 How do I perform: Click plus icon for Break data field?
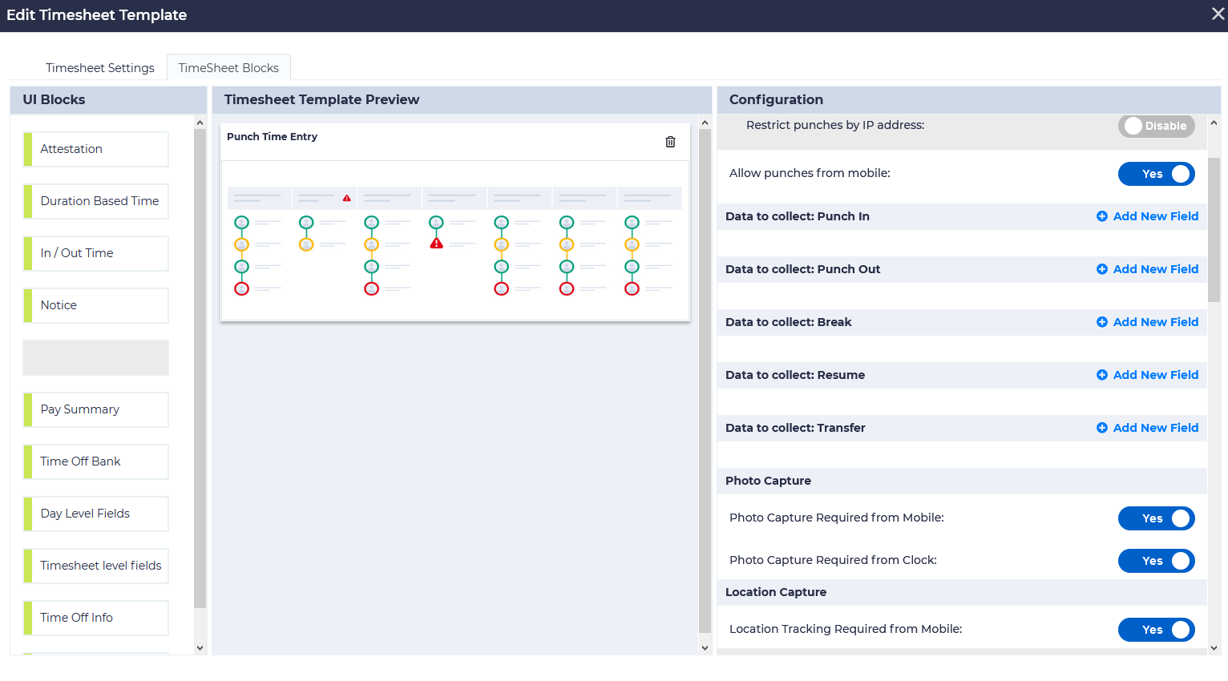pos(1101,322)
